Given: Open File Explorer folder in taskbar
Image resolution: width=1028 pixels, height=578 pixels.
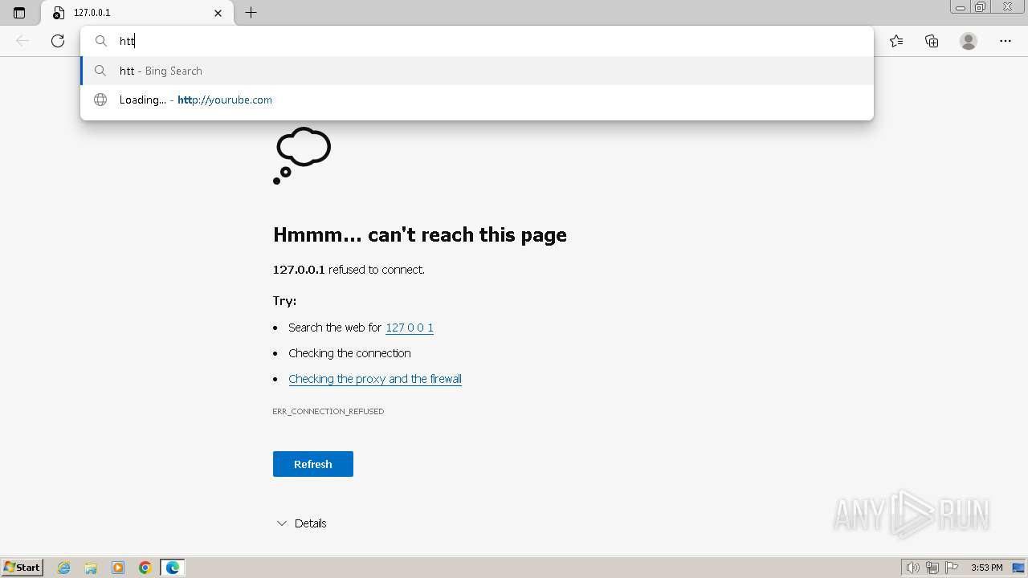Looking at the screenshot, I should 91,568.
